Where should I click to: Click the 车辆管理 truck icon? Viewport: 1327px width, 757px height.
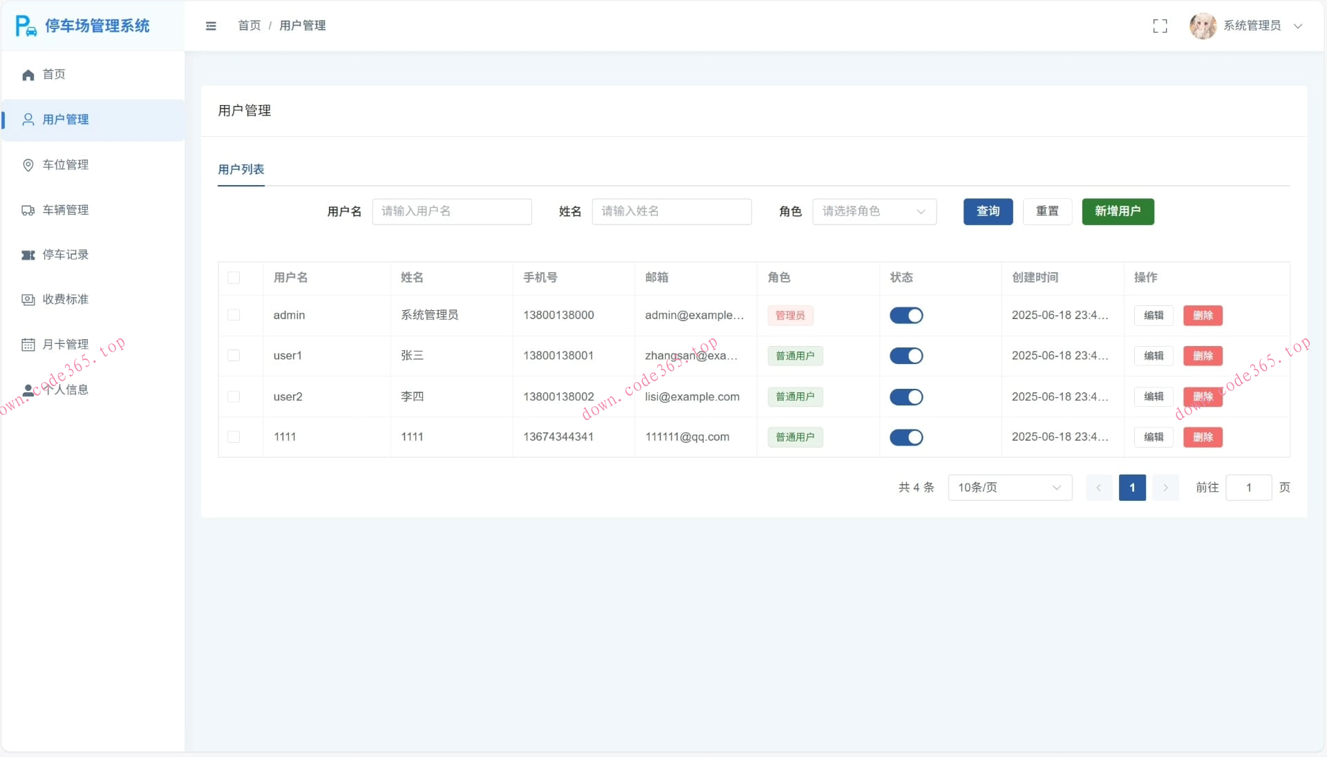click(x=28, y=210)
